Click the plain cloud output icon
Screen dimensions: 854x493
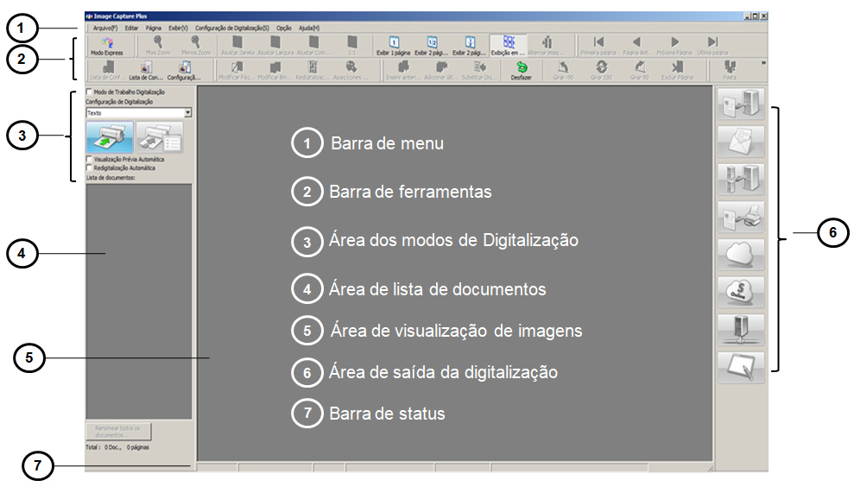point(740,256)
